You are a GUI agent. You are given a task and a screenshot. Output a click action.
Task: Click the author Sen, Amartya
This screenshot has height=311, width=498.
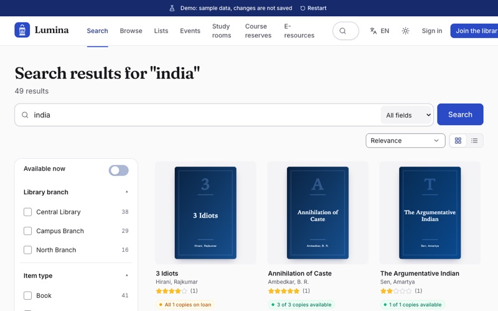pos(397,282)
